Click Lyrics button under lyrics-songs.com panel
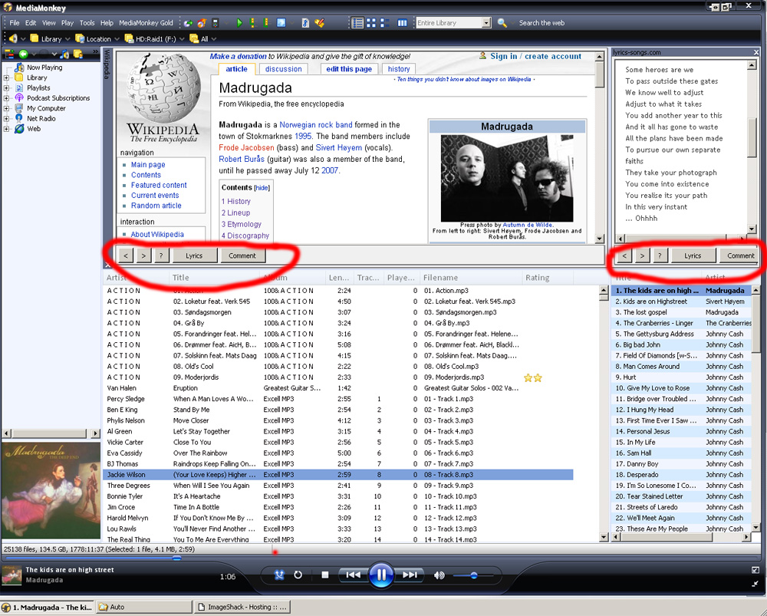 pos(693,255)
